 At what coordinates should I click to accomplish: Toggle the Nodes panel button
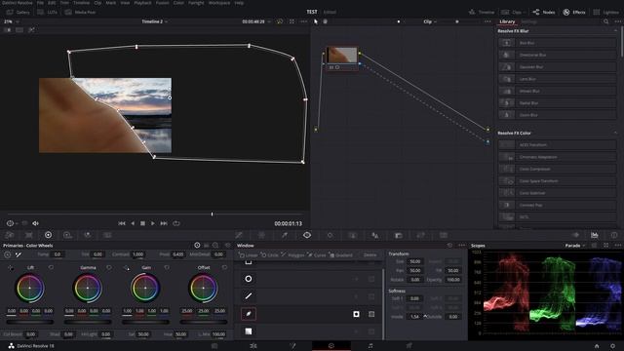coord(544,13)
